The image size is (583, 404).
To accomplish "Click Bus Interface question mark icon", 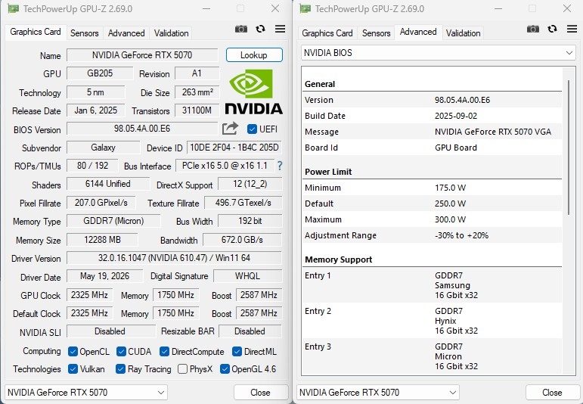I will (x=280, y=166).
